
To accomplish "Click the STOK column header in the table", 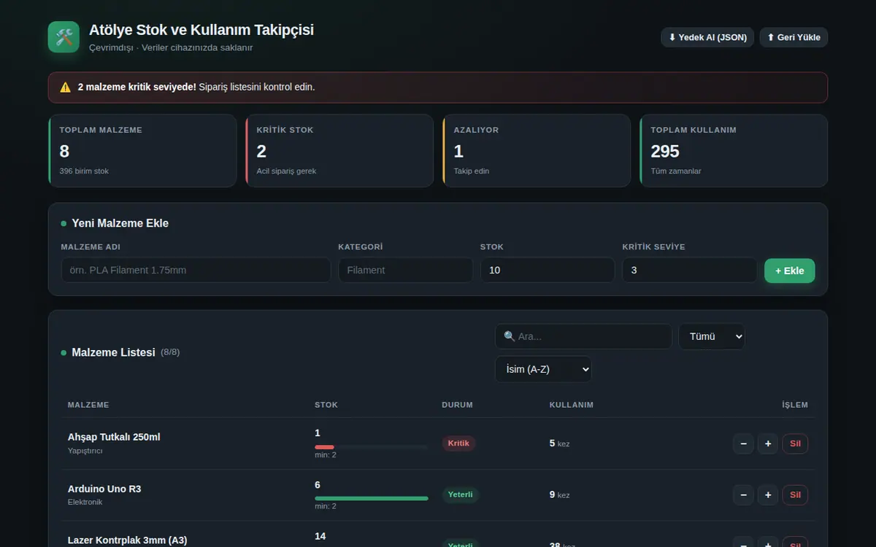I will click(326, 405).
